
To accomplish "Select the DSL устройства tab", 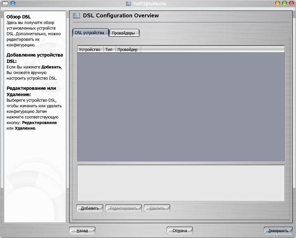I will (90, 33).
